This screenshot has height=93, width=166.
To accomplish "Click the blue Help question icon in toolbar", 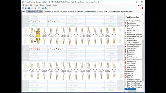I will pyautogui.click(x=26, y=8).
